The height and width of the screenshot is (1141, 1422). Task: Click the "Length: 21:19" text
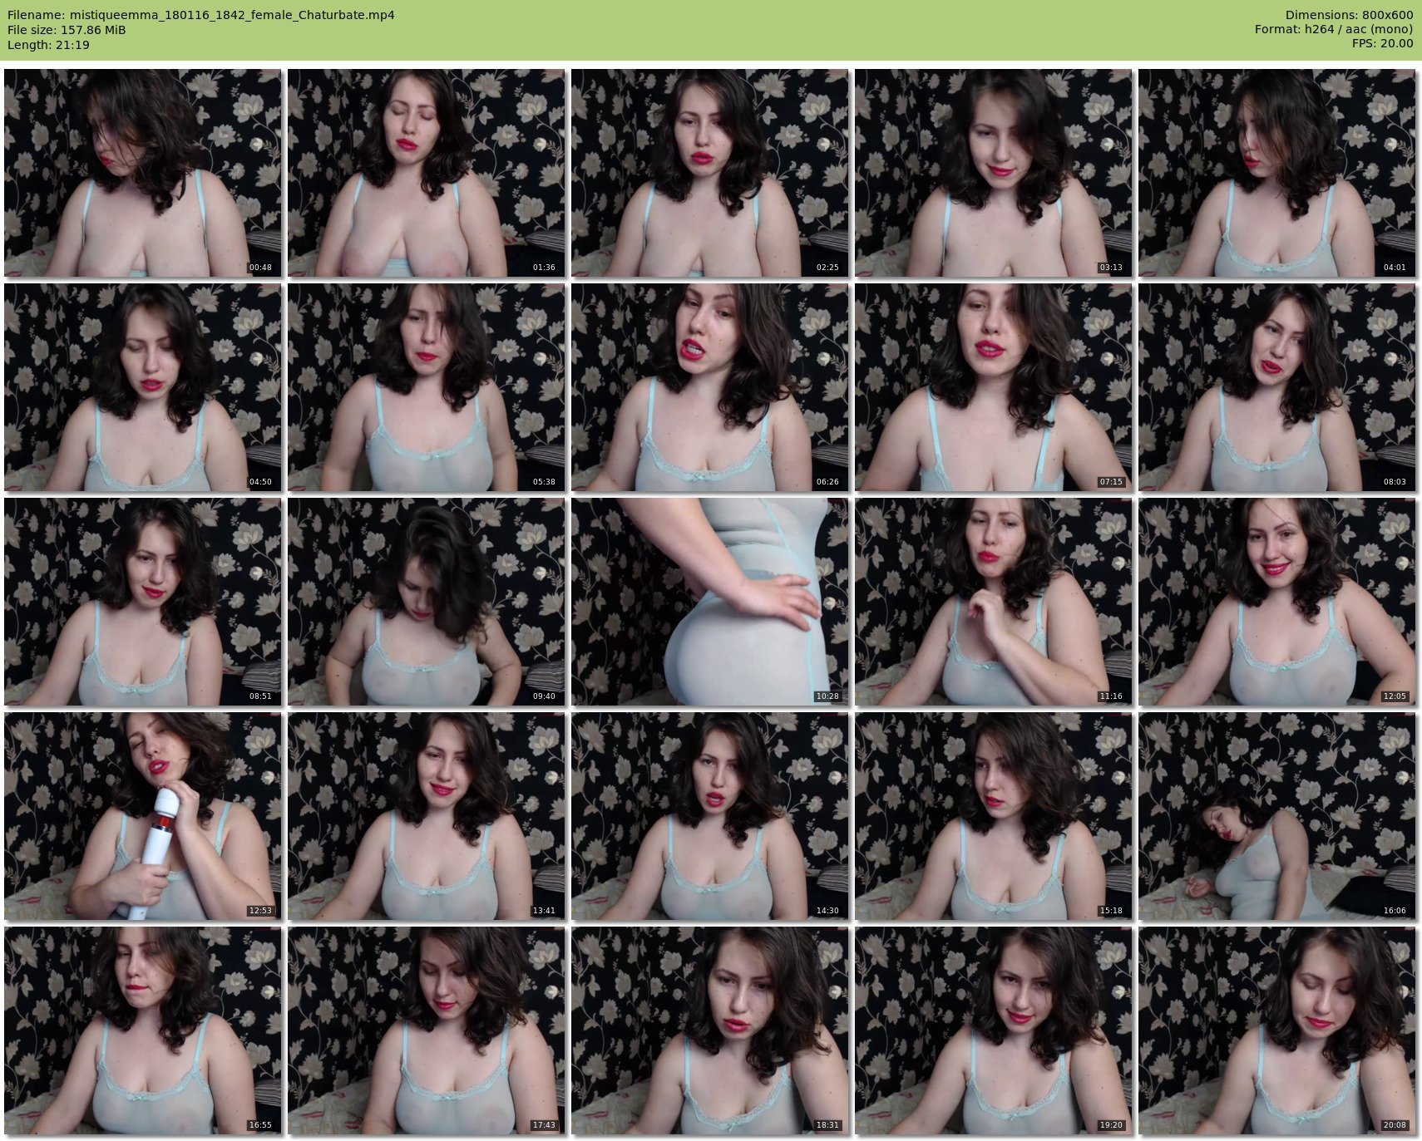(x=48, y=45)
